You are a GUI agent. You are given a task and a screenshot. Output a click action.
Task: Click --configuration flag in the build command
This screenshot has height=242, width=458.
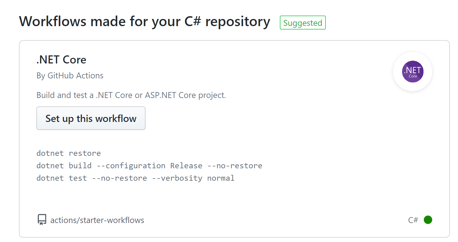coord(131,166)
